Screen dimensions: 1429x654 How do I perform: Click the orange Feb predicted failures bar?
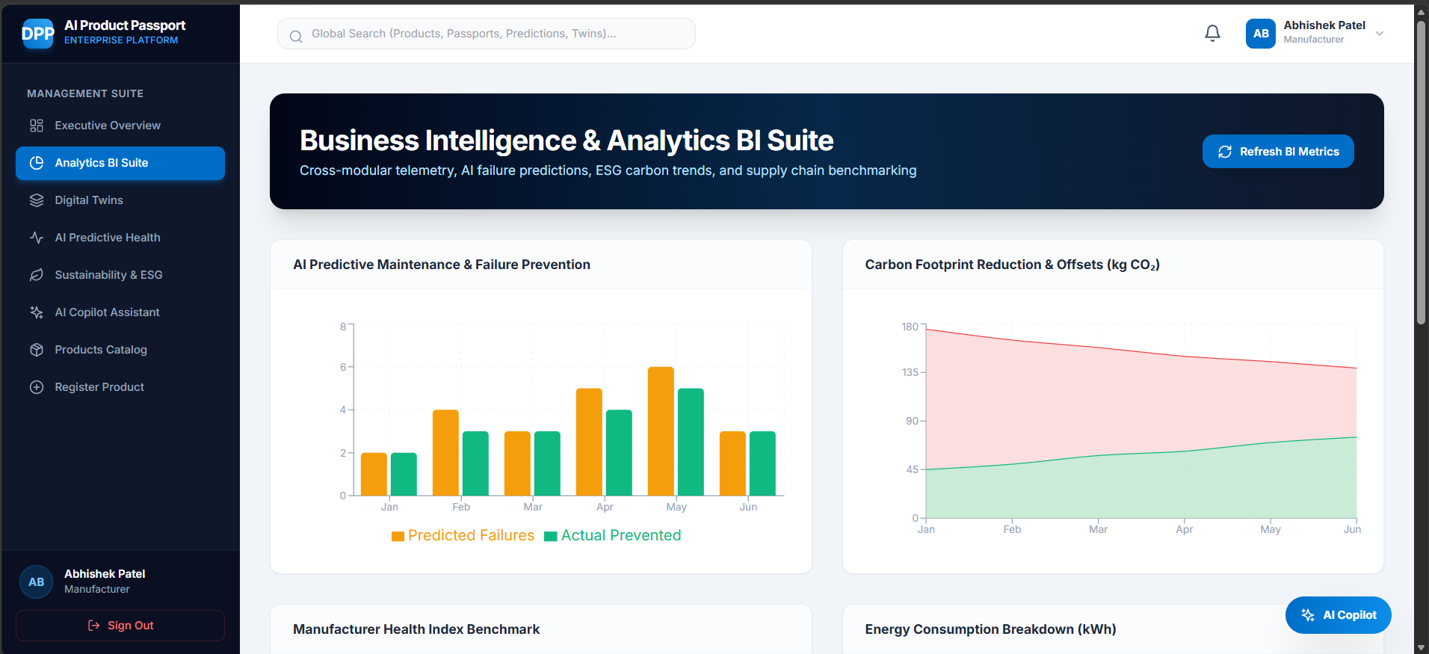coord(445,453)
